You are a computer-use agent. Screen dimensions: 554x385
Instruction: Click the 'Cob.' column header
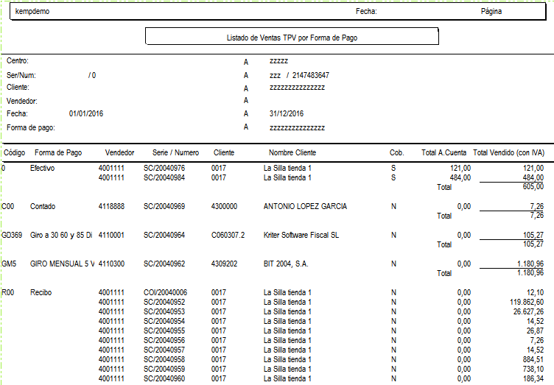[x=397, y=153]
